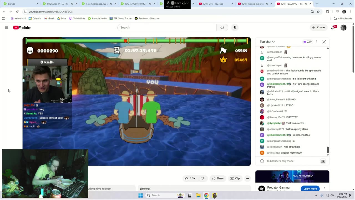The height and width of the screenshot is (200, 355).
Task: Click the chat super chat dollar icon
Action: pos(323,161)
